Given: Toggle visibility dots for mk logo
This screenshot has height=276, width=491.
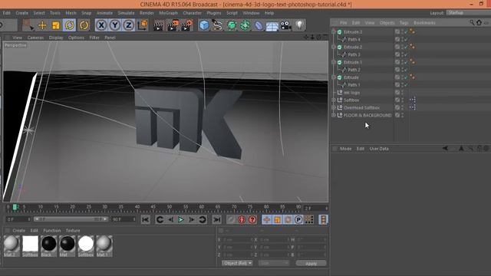Looking at the screenshot, I should click(402, 93).
